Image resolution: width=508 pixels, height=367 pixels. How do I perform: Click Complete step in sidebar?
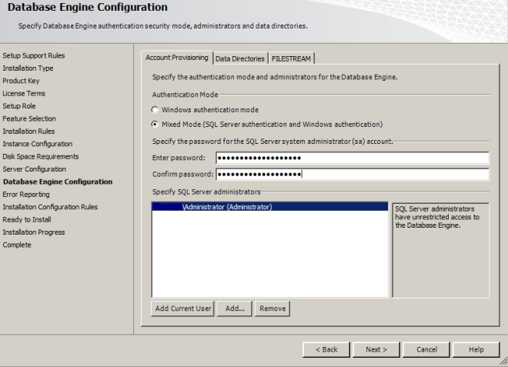pyautogui.click(x=17, y=245)
